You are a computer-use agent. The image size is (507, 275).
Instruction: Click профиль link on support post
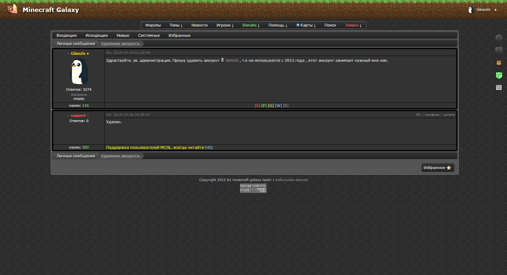click(x=432, y=114)
